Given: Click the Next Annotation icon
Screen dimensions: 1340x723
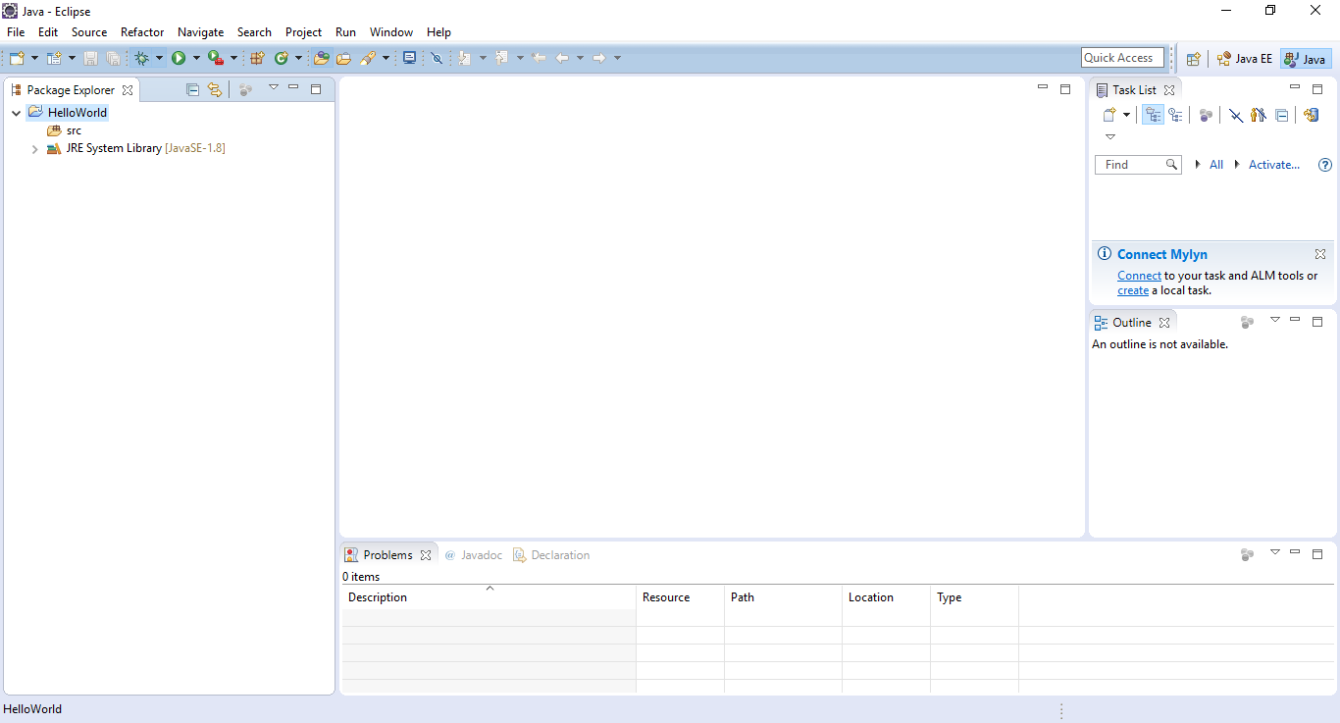Looking at the screenshot, I should click(x=465, y=58).
